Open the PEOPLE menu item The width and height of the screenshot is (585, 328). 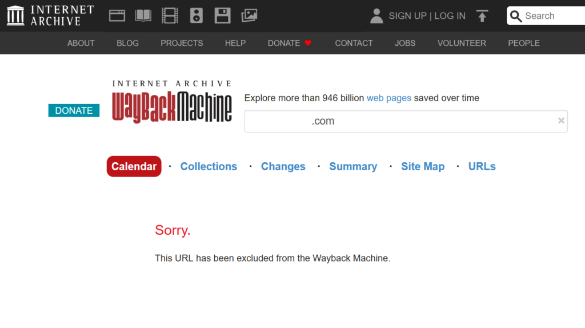coord(524,43)
